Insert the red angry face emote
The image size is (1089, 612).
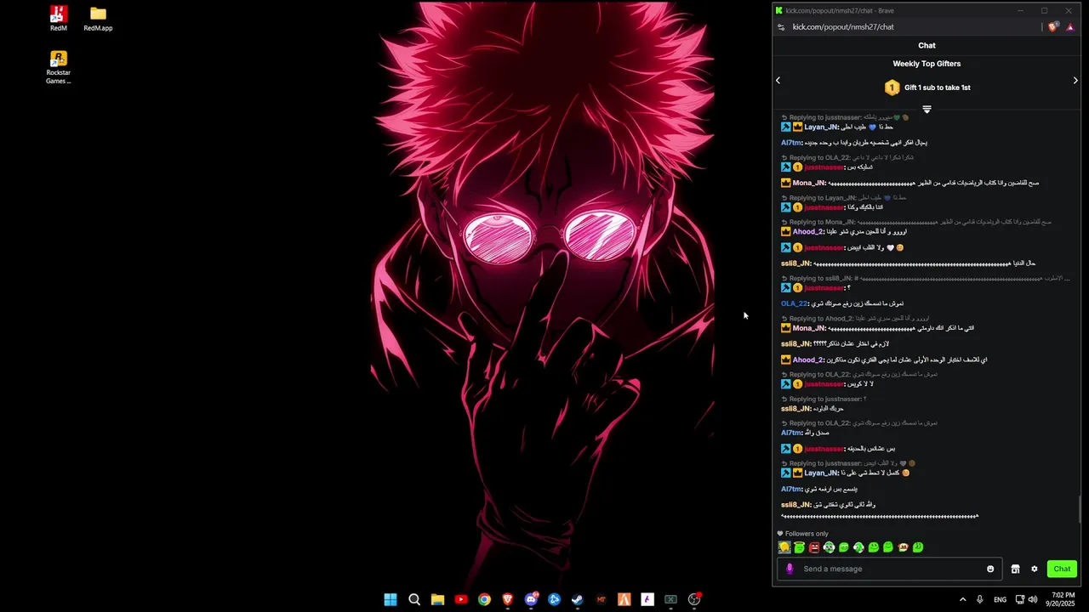tap(814, 547)
